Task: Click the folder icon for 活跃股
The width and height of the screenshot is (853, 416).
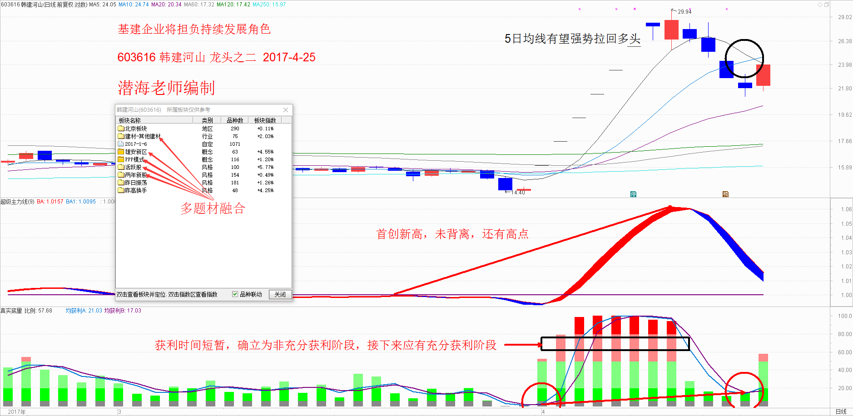Action: [121, 167]
